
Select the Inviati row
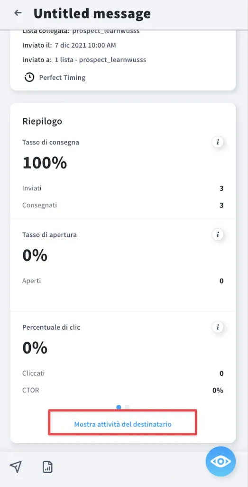coord(123,188)
